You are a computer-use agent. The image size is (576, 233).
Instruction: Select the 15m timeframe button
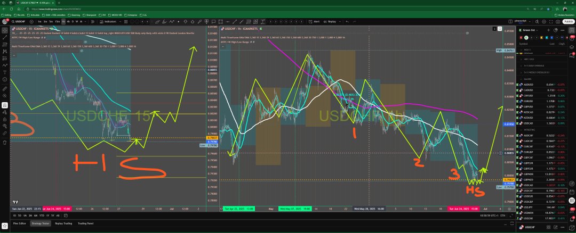click(x=57, y=22)
